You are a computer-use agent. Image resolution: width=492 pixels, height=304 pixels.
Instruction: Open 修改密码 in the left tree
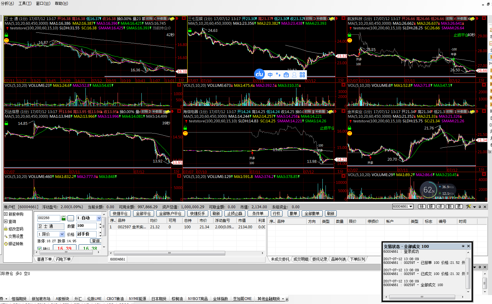(14, 229)
